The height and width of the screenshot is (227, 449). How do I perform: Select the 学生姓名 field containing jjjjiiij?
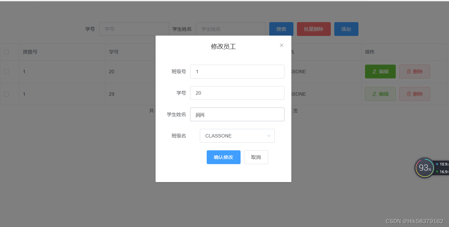pos(237,114)
